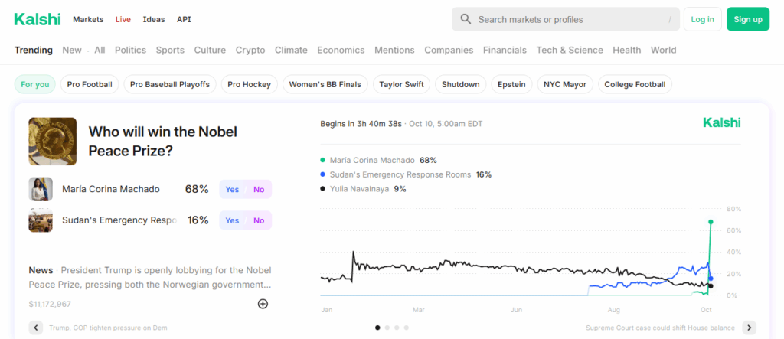
Task: Click the Kalshi logo in header
Action: 37,19
